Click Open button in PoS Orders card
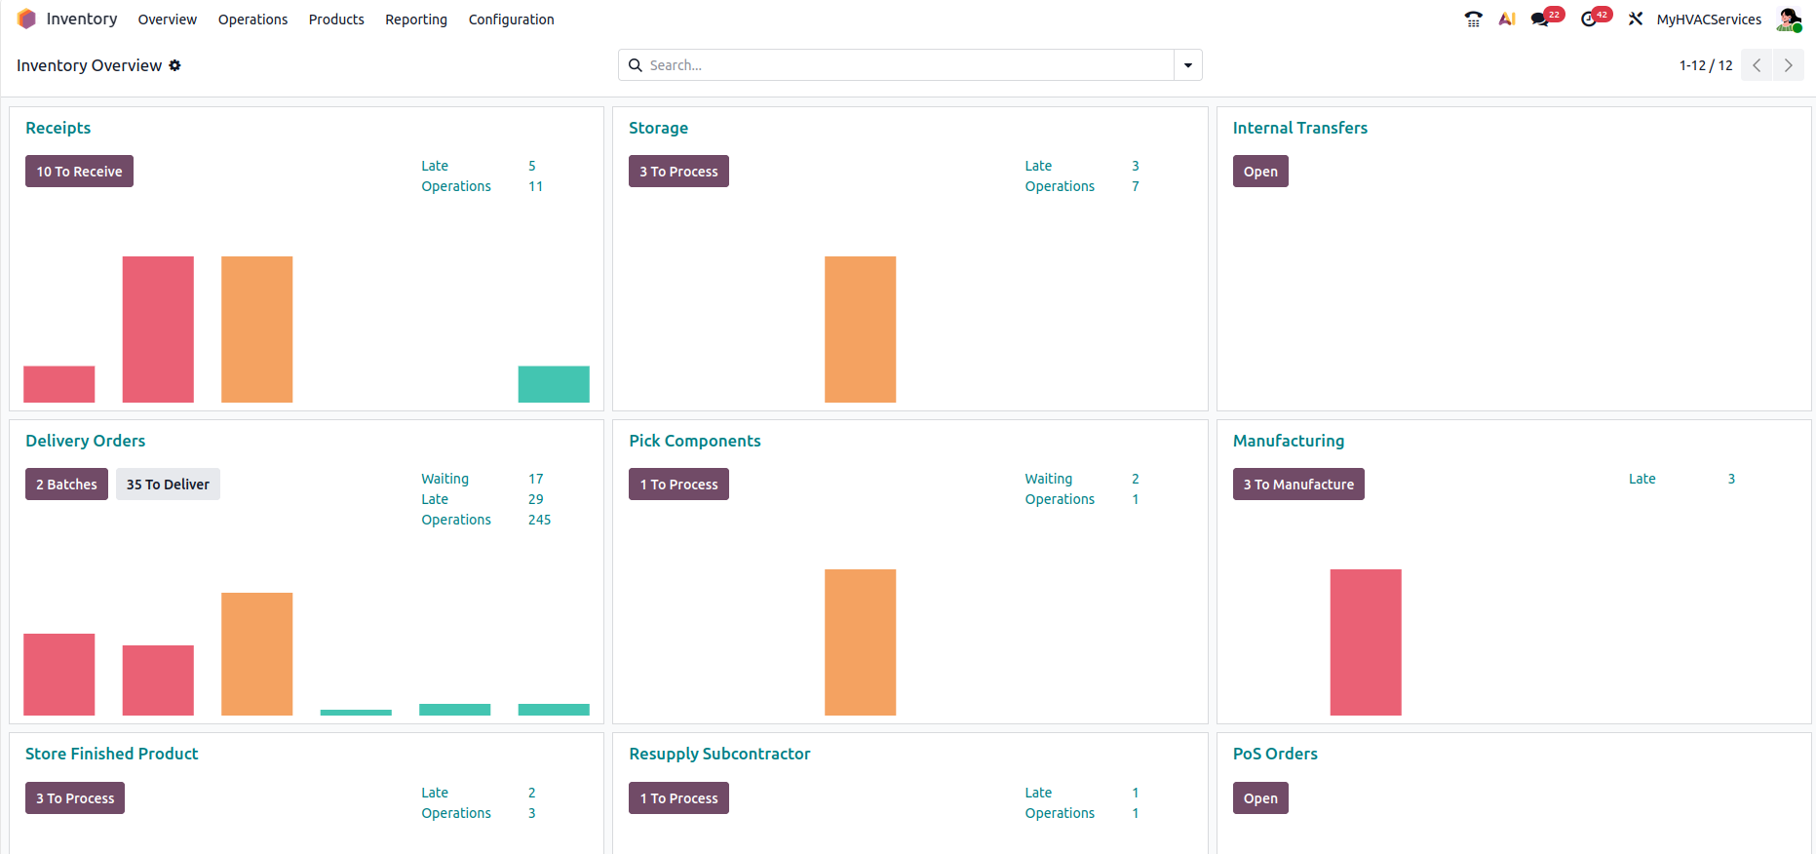The image size is (1816, 854). [1260, 798]
